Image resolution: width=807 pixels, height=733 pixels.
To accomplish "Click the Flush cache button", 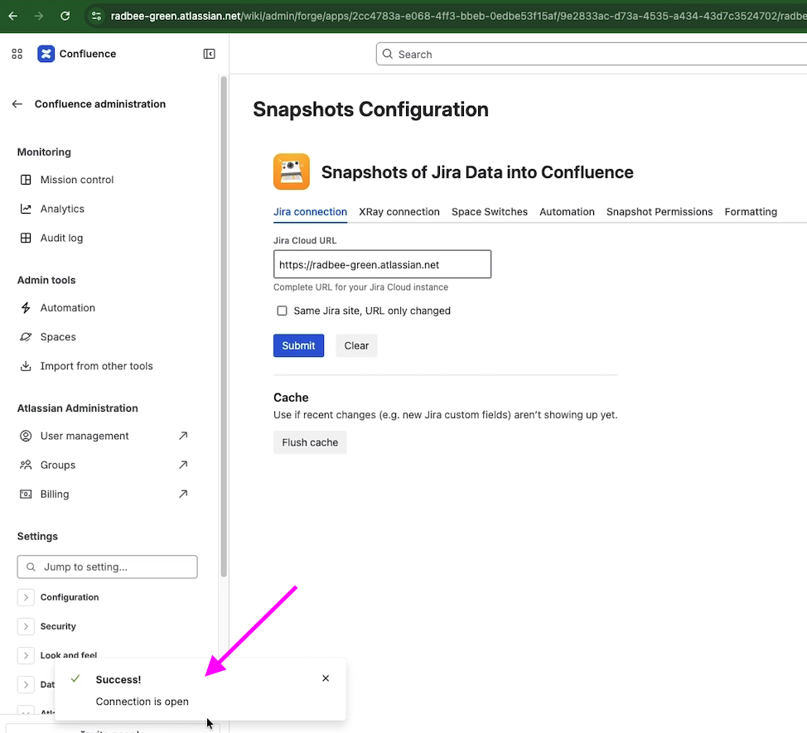I will 310,442.
